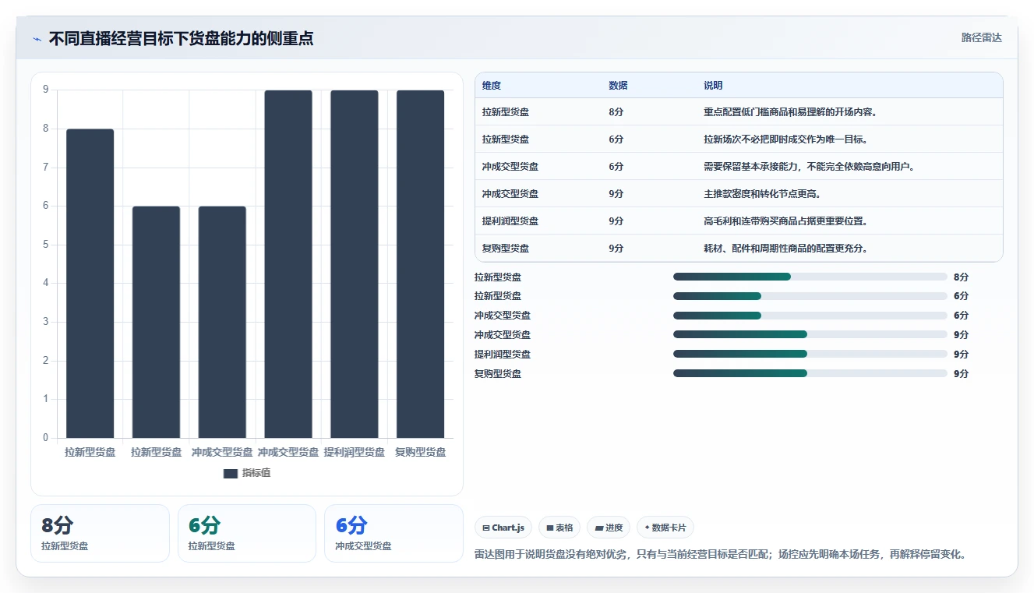The height and width of the screenshot is (593, 1034).
Task: Click the title 不同直播经营目标下货盘能力的侧重点
Action: (x=181, y=38)
